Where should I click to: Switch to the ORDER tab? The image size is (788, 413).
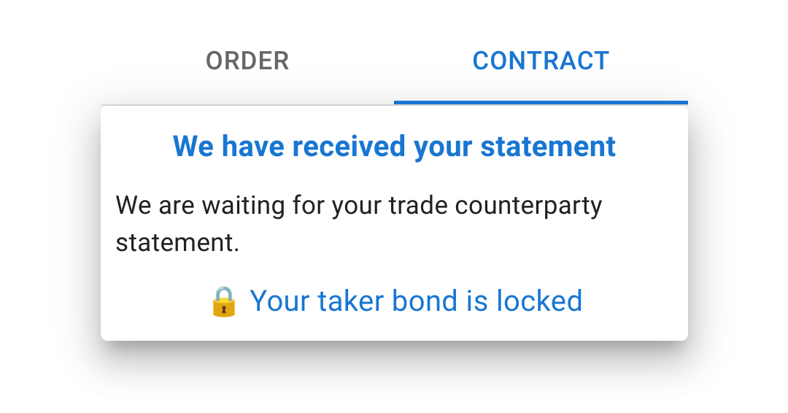pos(247,61)
